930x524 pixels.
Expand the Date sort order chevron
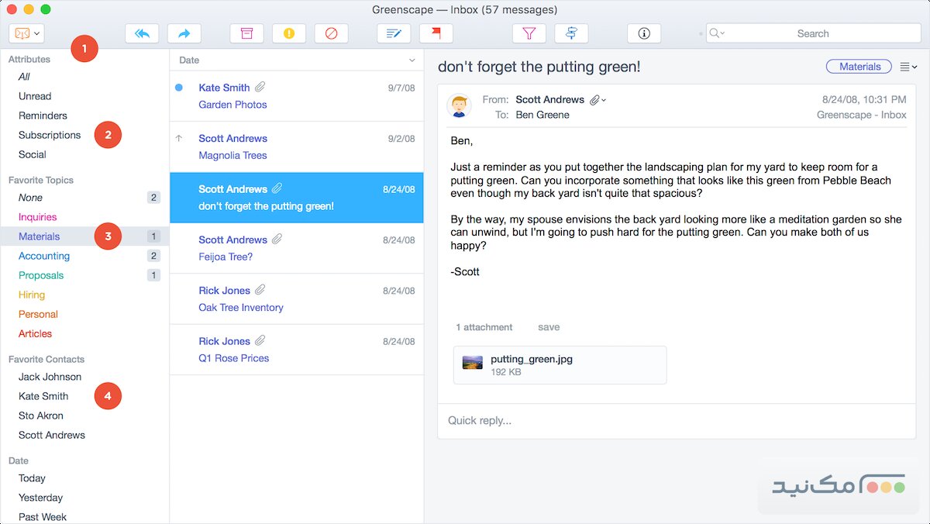pos(412,60)
